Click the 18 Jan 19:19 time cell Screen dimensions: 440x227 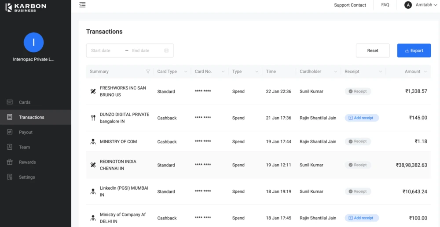coord(279,191)
